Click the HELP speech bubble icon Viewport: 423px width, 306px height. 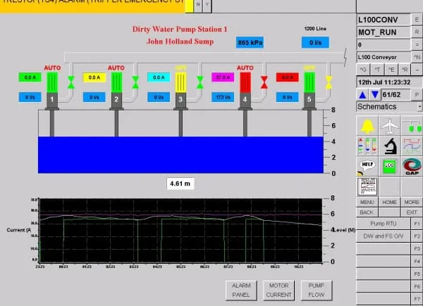367,167
